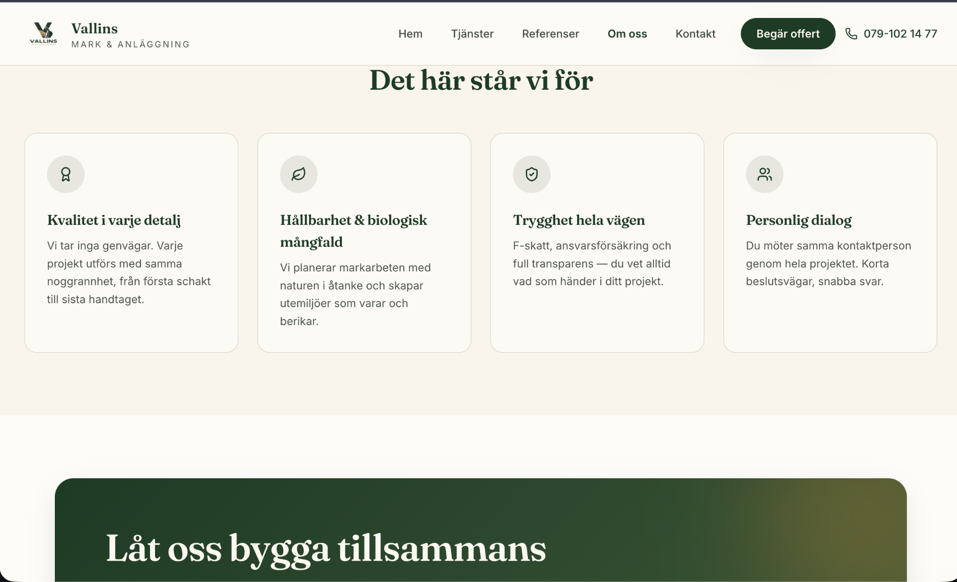
Task: Open the Tjänster menu item
Action: point(472,34)
